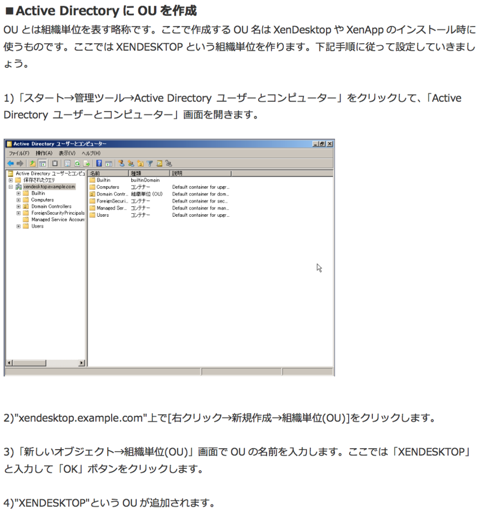Open the 表示(V) menu
Screen dimensions: 480x515
(67, 153)
